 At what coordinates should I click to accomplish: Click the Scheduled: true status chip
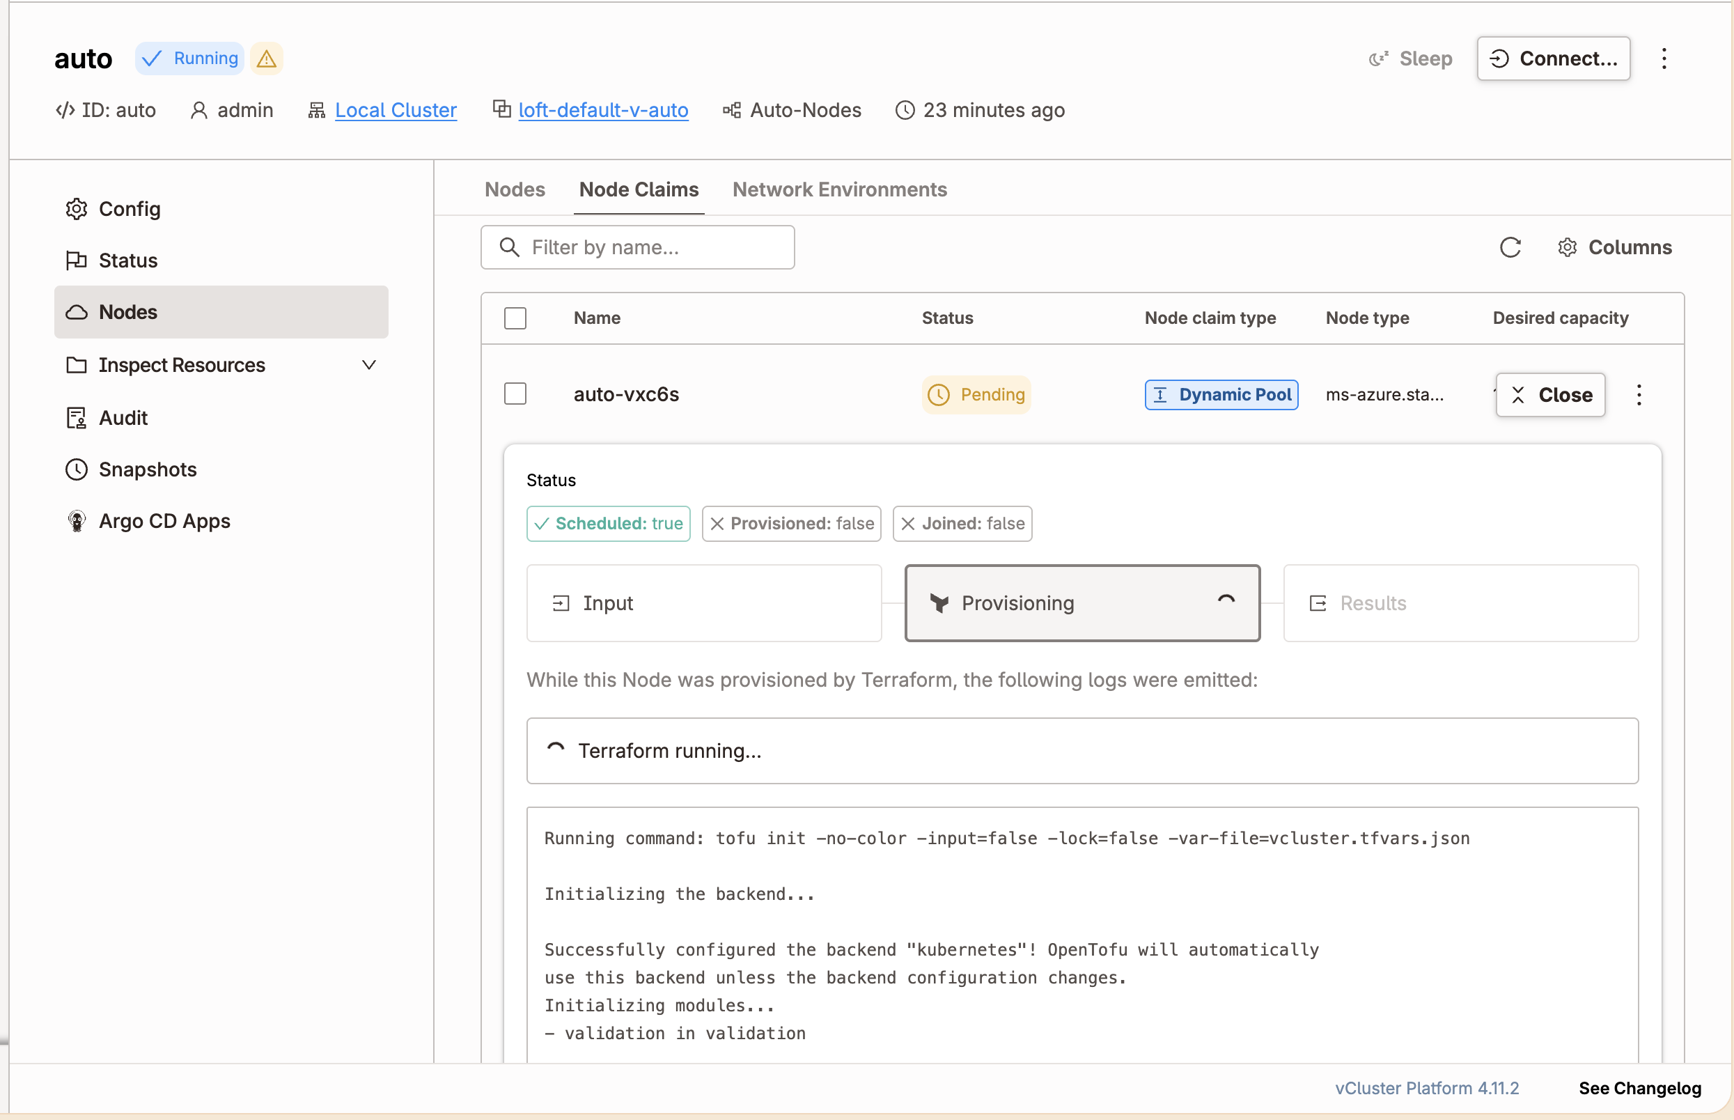(609, 524)
